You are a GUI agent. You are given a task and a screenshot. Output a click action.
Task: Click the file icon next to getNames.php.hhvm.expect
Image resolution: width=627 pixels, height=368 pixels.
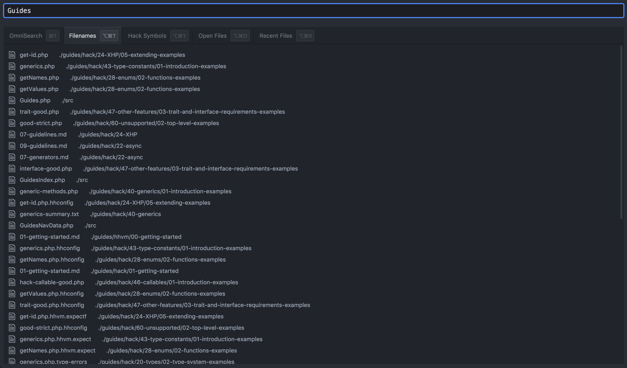coord(12,350)
